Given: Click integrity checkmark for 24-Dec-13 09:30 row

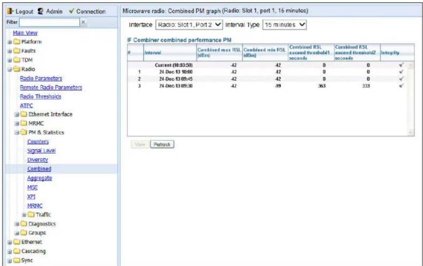Looking at the screenshot, I should (401, 86).
